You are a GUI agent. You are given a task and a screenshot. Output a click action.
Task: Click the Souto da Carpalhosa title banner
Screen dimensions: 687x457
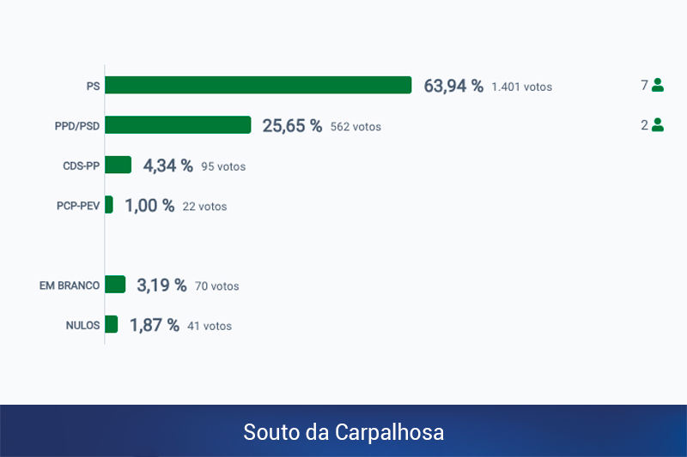coord(343,431)
